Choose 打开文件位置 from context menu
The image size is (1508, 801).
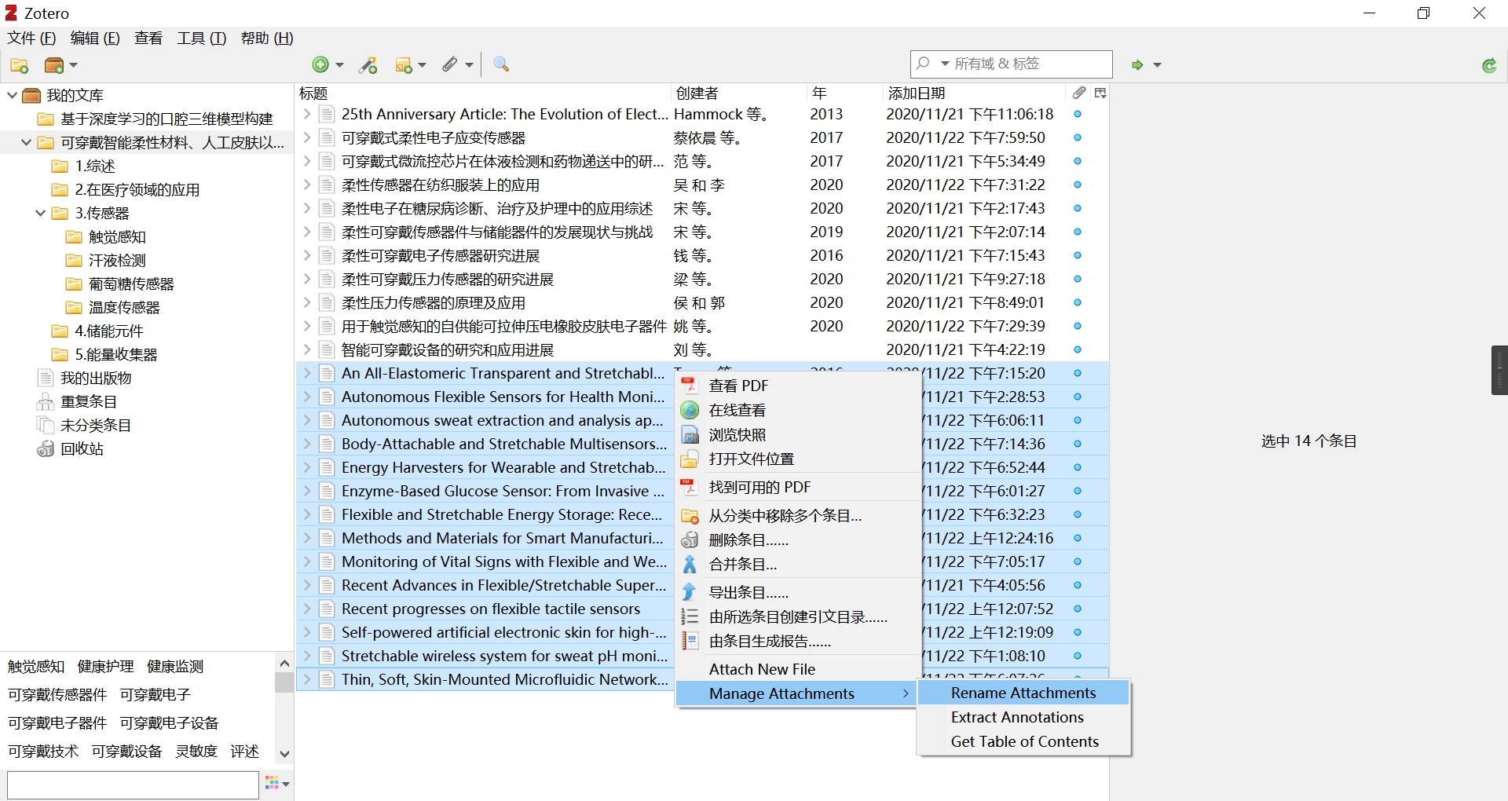click(798, 459)
